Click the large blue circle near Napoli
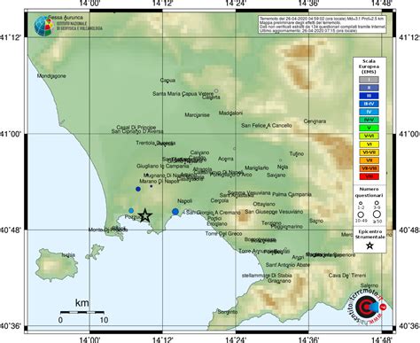This screenshot has width=420, height=343. coord(175,212)
